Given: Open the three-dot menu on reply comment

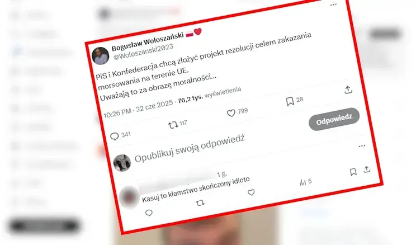Looking at the screenshot, I should click(362, 146).
